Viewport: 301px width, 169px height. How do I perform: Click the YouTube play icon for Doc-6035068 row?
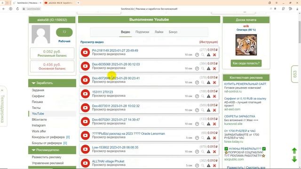tap(85, 66)
